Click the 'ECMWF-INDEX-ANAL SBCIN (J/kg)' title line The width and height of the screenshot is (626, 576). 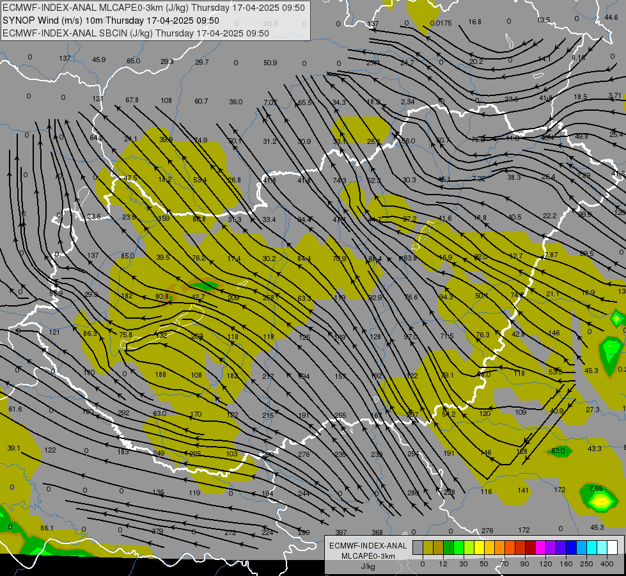tap(136, 33)
